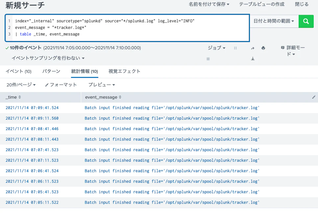Open the 日付と時間の範囲 time range picker
This screenshot has height=214, width=318.
pos(274,21)
